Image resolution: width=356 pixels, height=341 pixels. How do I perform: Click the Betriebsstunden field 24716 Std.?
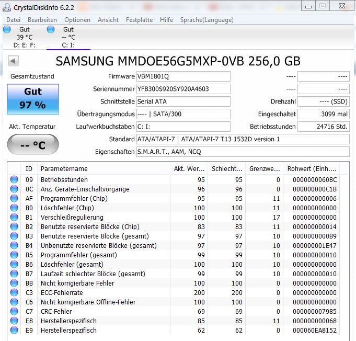(323, 127)
